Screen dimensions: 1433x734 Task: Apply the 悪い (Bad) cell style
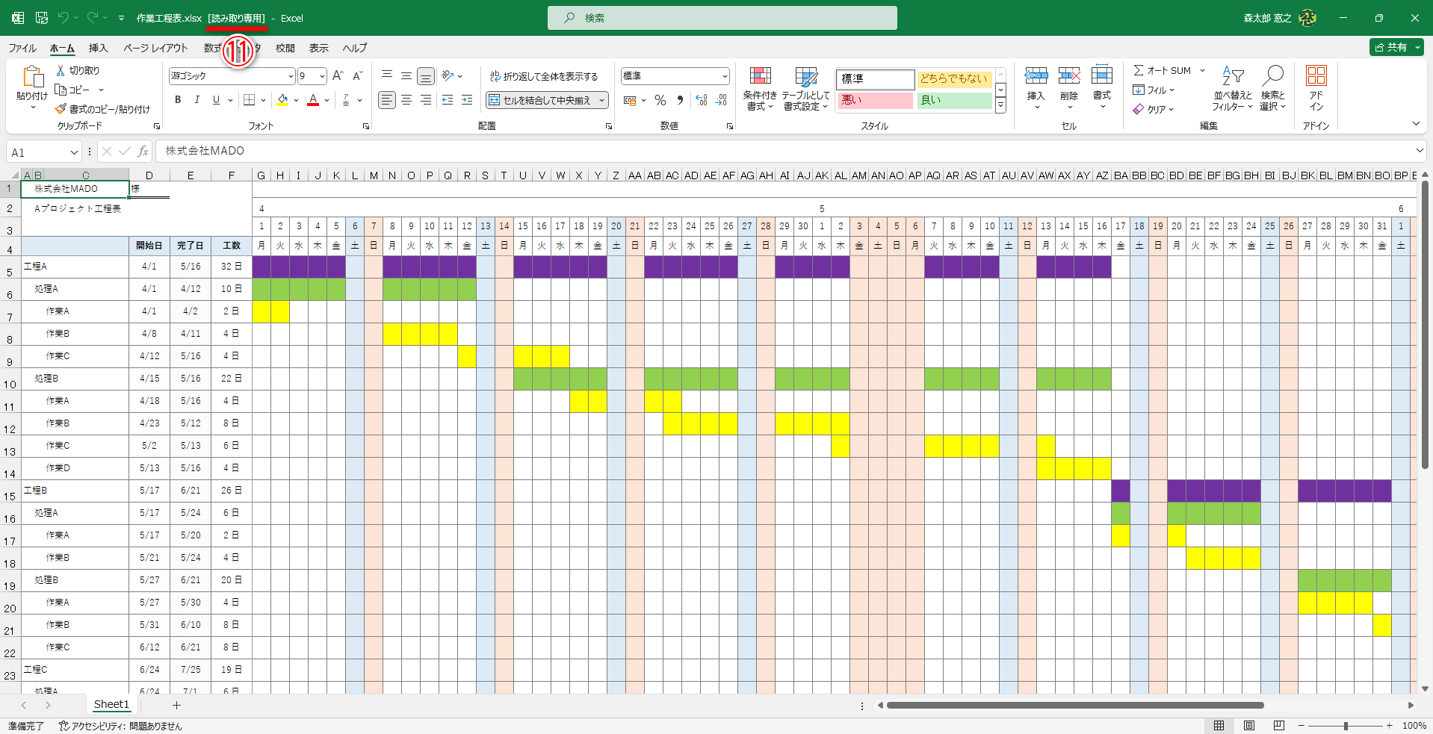[x=875, y=100]
